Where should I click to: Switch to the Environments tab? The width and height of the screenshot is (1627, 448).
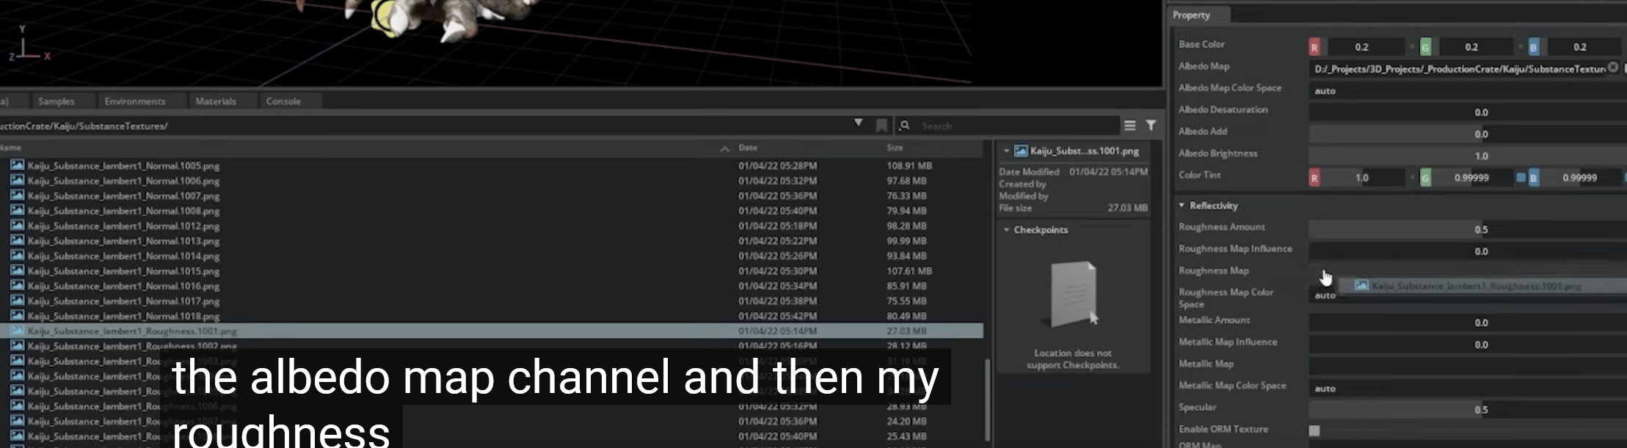(x=135, y=101)
